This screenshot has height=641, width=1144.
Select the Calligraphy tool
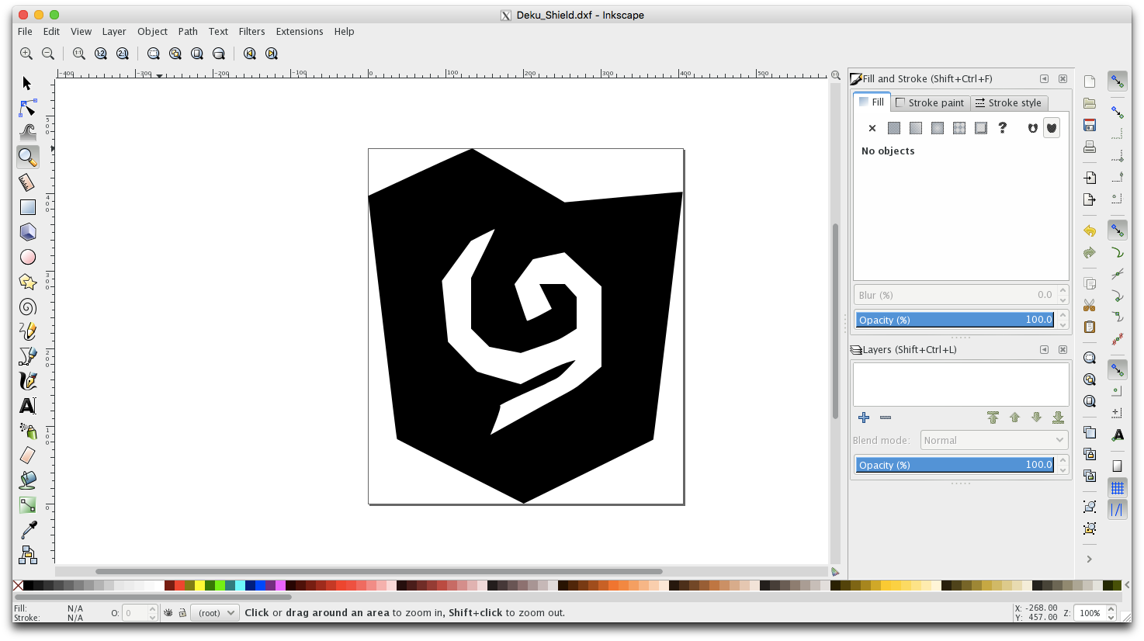point(27,381)
